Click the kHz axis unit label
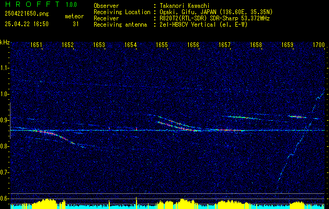The height and width of the screenshot is (209, 329). point(5,42)
